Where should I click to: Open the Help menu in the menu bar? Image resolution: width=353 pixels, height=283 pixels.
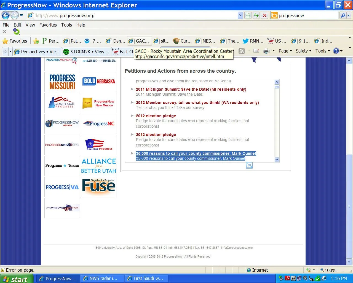81,25
